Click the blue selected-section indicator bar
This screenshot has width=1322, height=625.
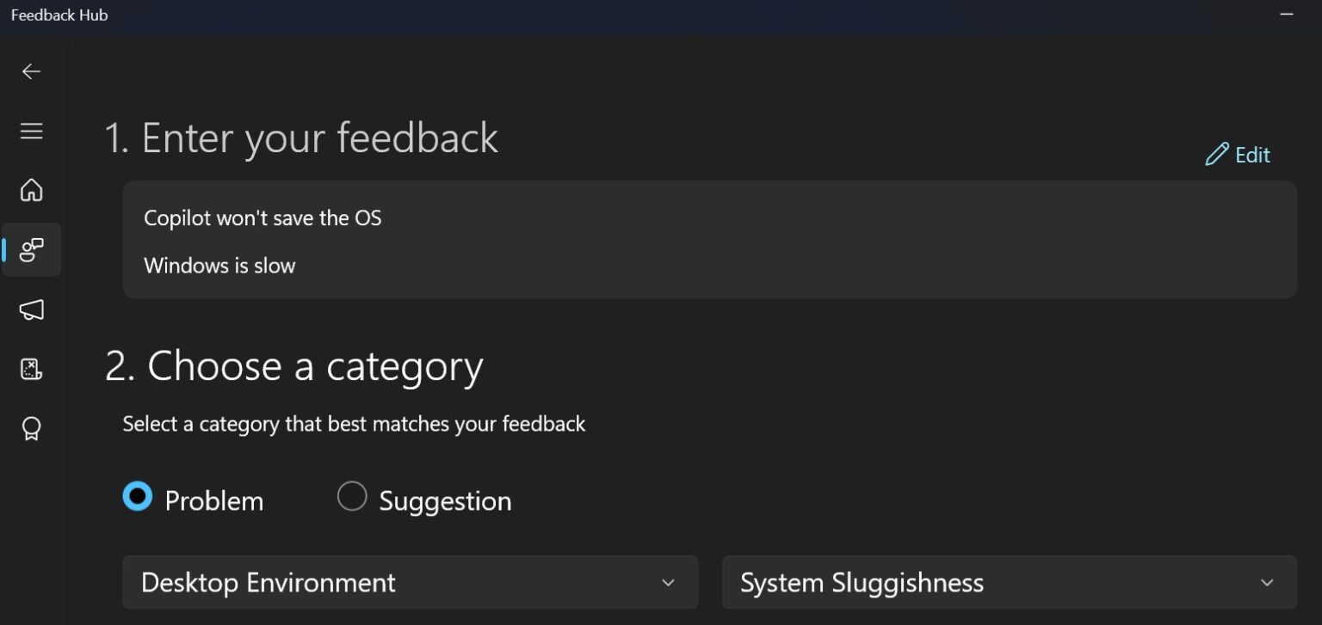tap(3, 250)
